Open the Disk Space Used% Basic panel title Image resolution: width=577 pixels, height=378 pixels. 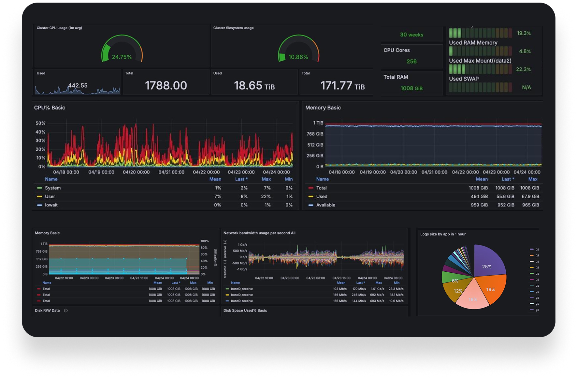pos(245,310)
